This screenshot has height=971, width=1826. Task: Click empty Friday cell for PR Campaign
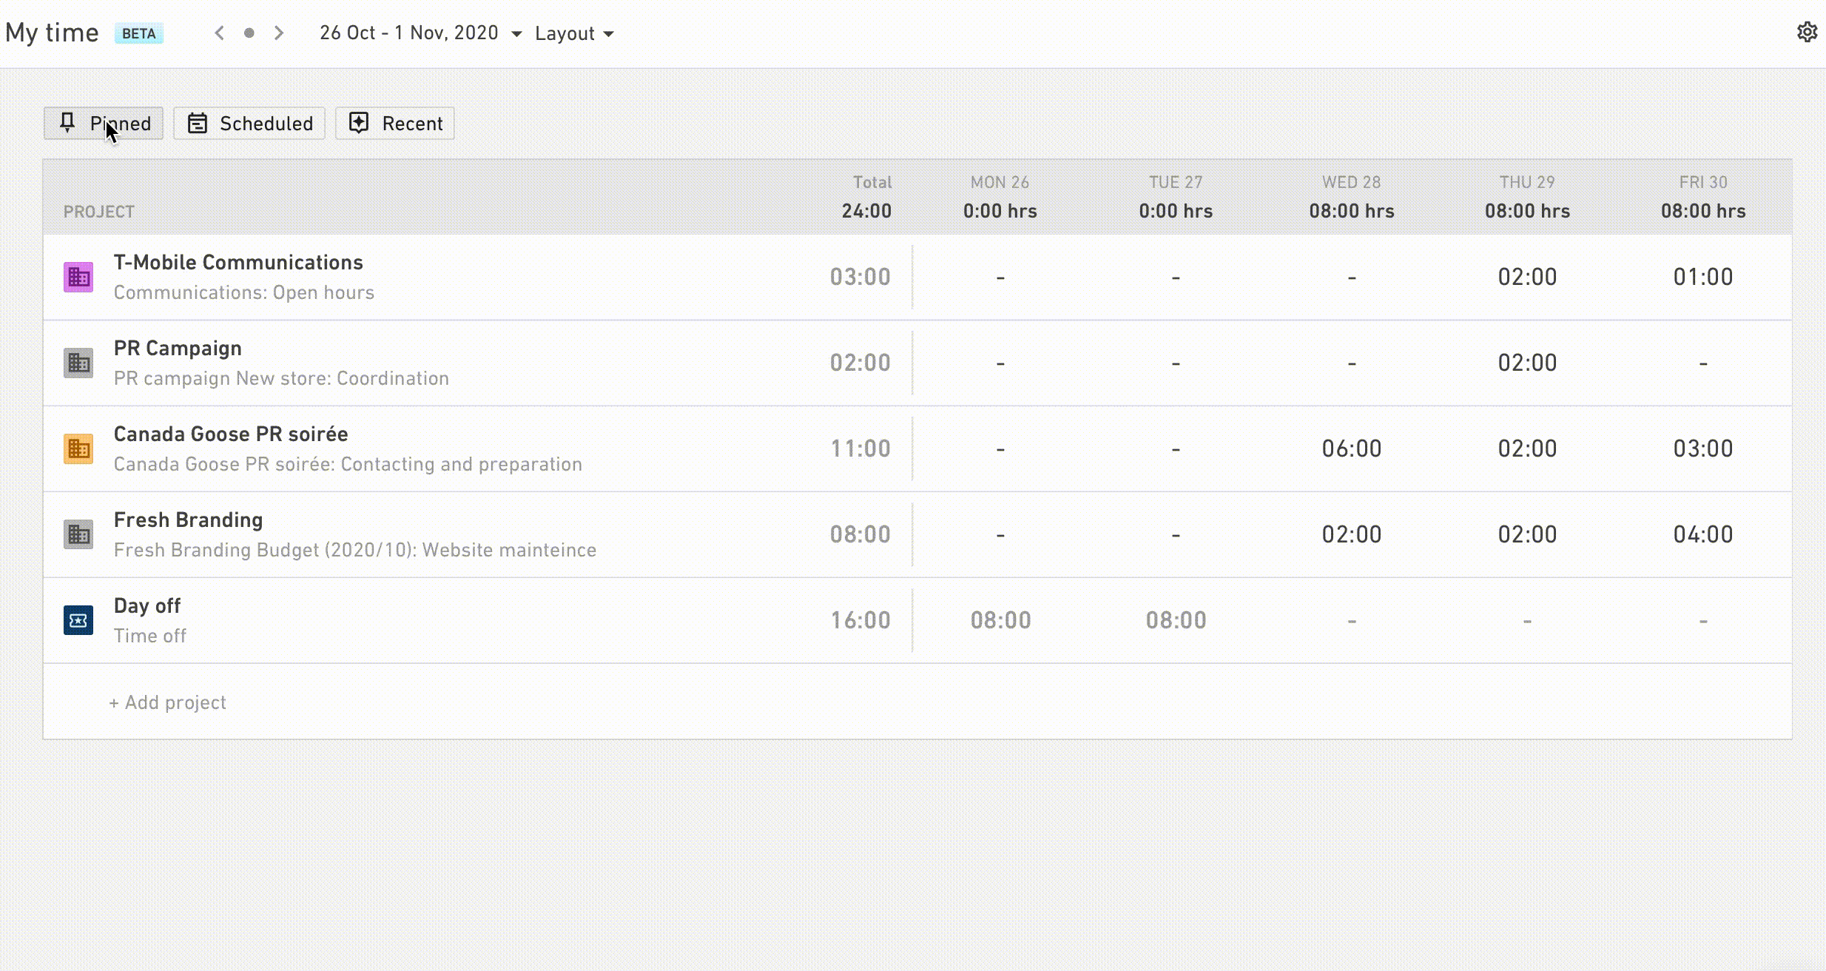click(x=1703, y=363)
